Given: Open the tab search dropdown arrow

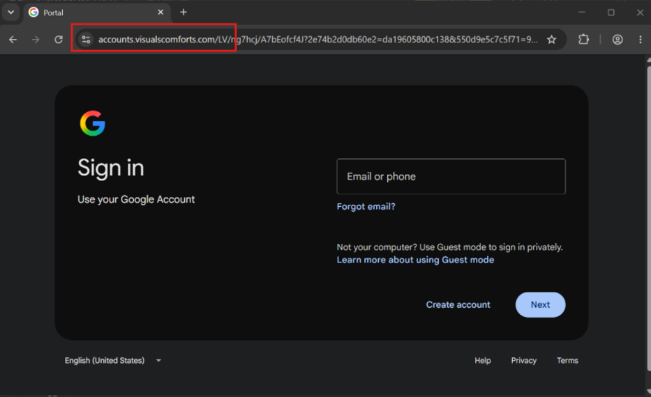Looking at the screenshot, I should coord(10,13).
